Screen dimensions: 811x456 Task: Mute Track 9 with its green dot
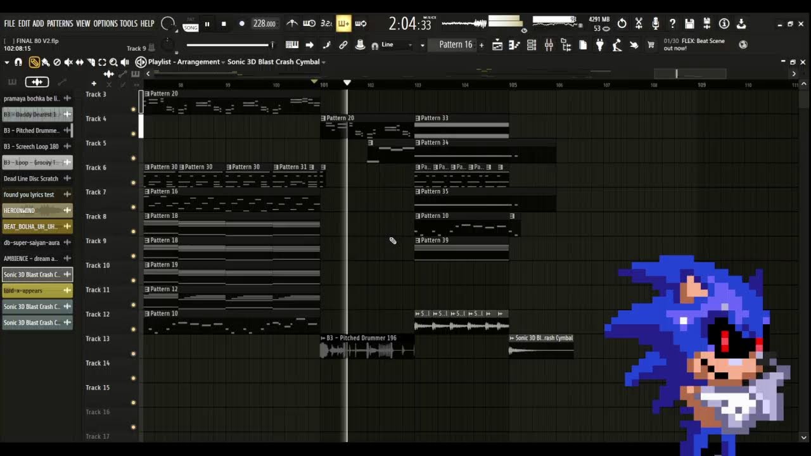point(133,256)
